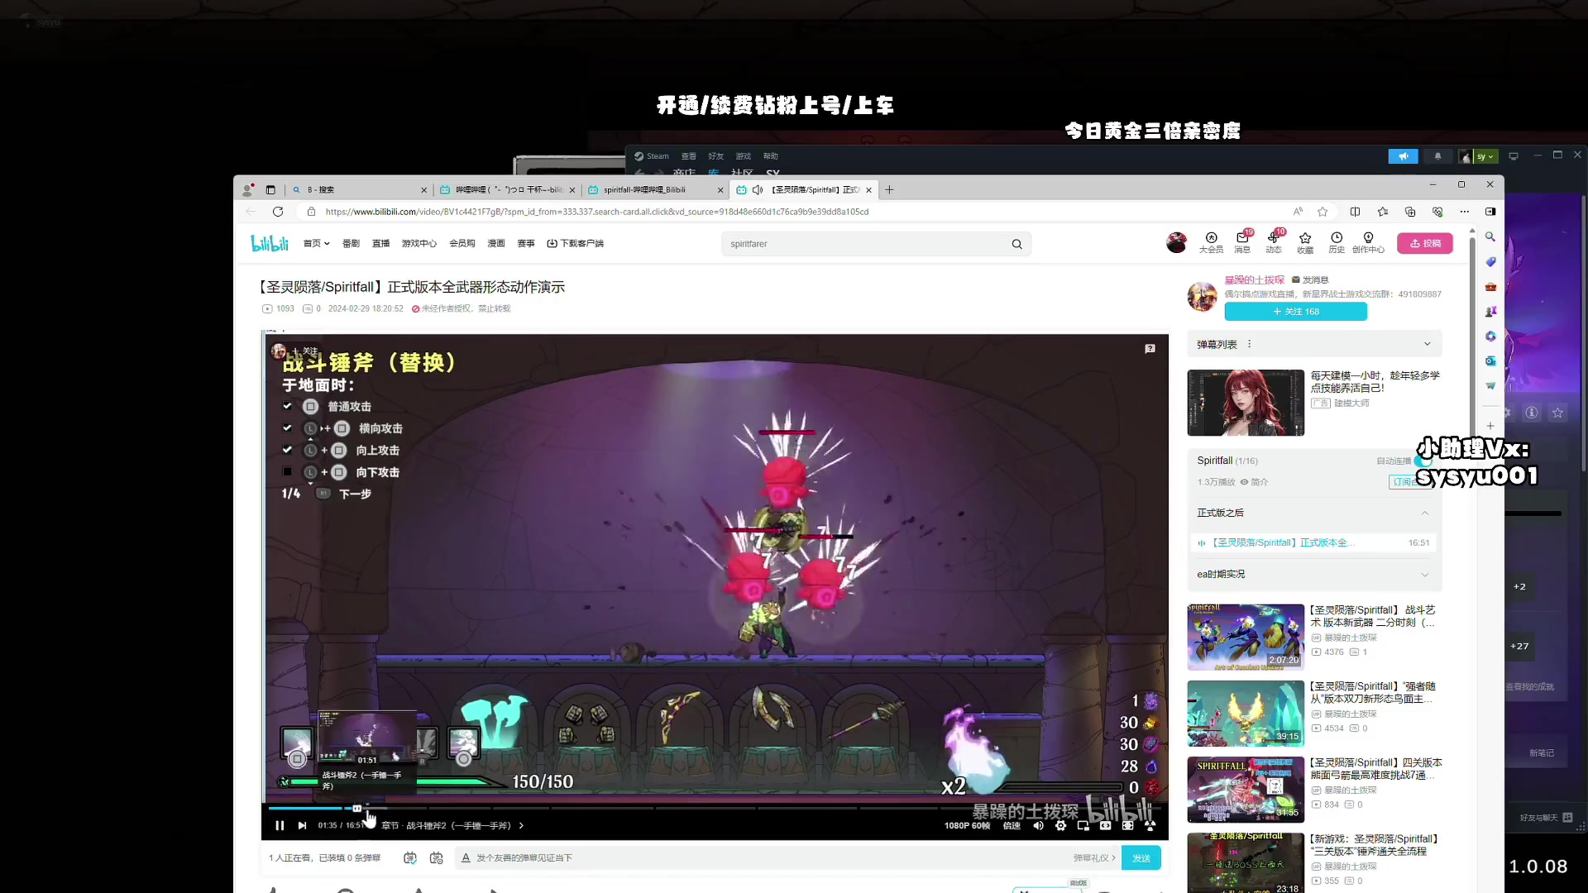Select the current playlist episode 16:51
Viewport: 1588px width, 893px height.
tap(1313, 542)
